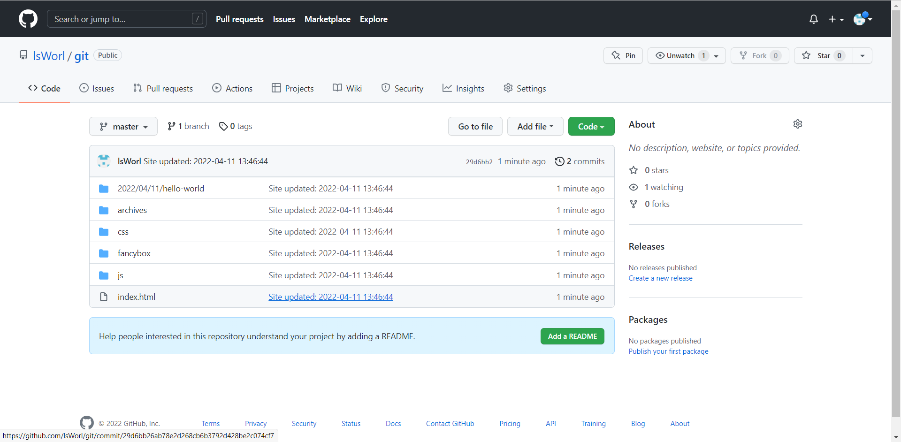This screenshot has height=442, width=901.
Task: Click Publish your first package
Action: [x=668, y=351]
